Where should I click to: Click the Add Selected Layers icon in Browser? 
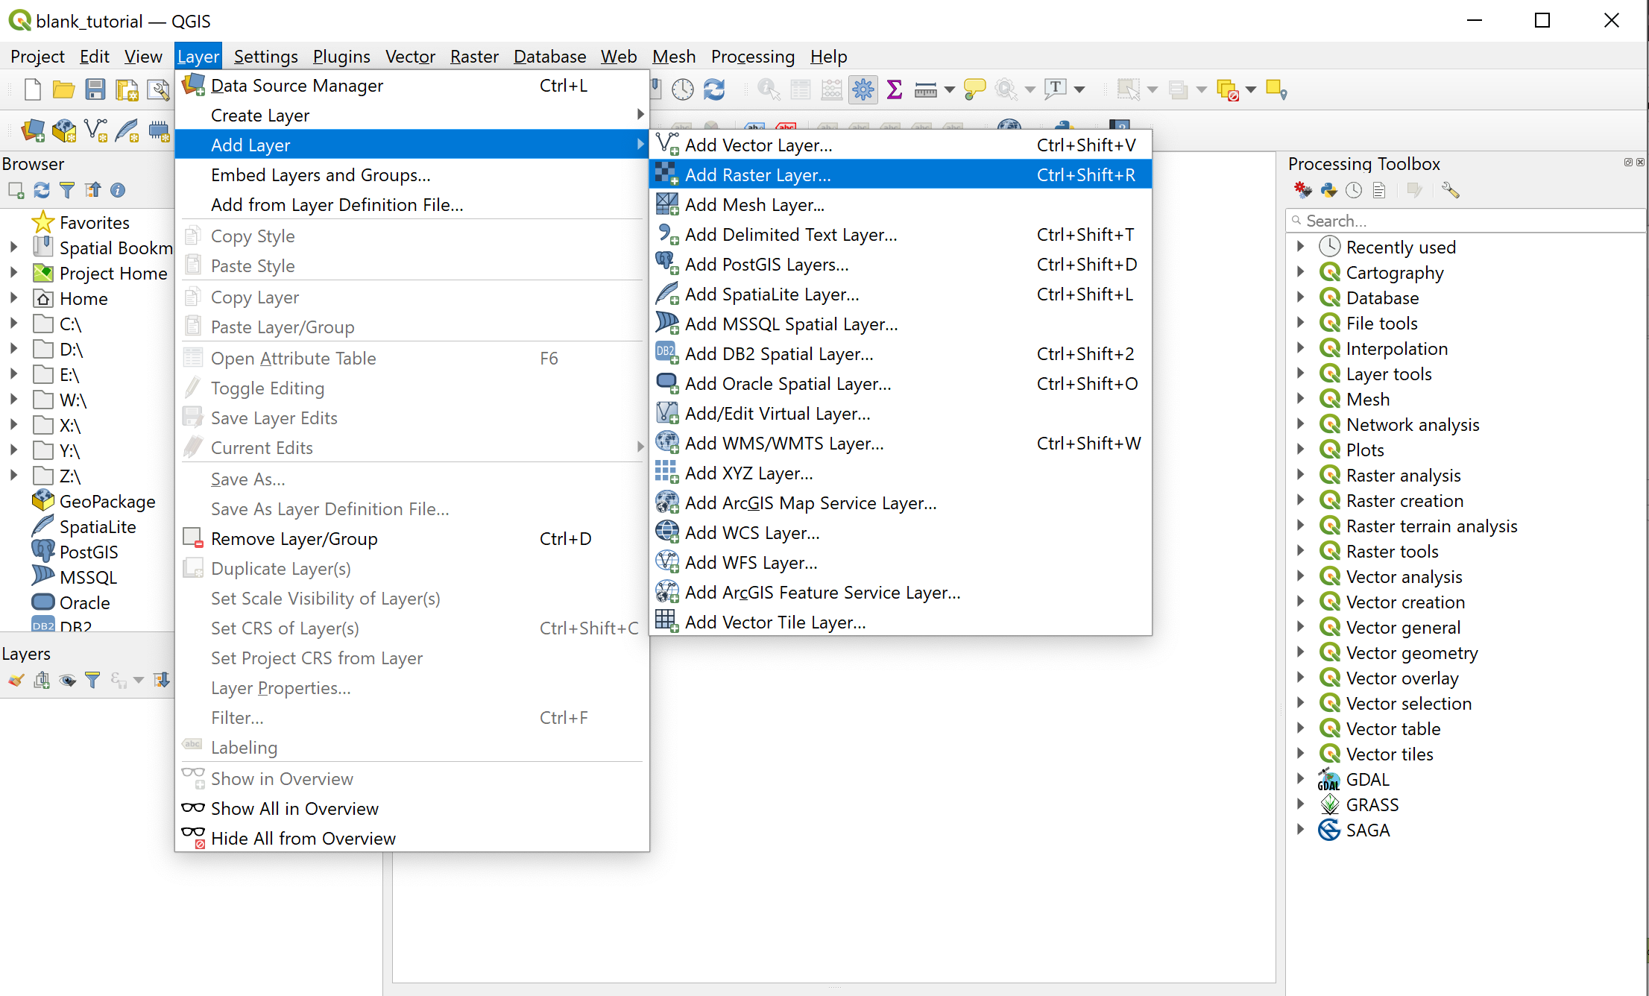[x=16, y=190]
